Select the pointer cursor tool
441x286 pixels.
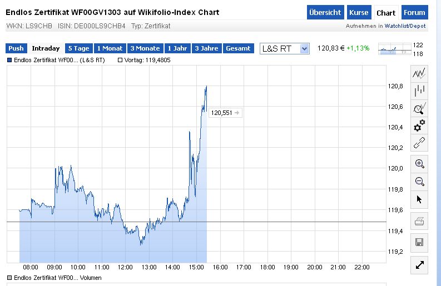click(419, 199)
